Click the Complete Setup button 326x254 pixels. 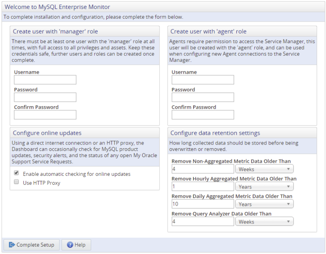(x=31, y=245)
